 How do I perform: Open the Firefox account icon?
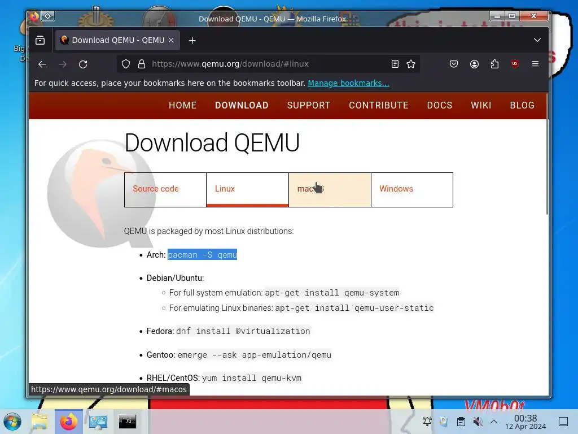(474, 64)
